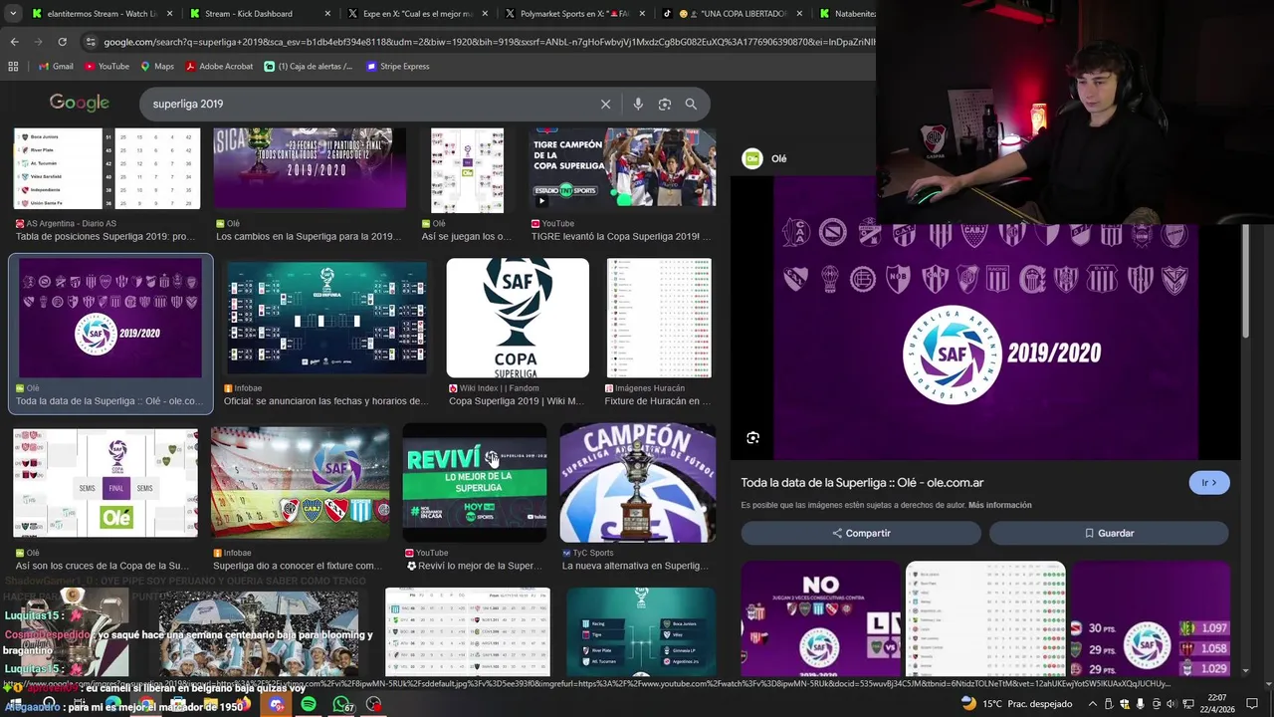This screenshot has height=717, width=1274.
Task: Click the magnifier search icon
Action: coord(691,104)
